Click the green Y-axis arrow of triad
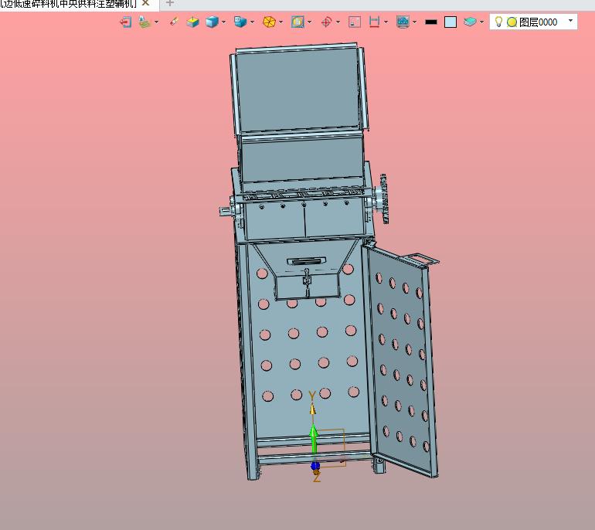 (x=314, y=439)
